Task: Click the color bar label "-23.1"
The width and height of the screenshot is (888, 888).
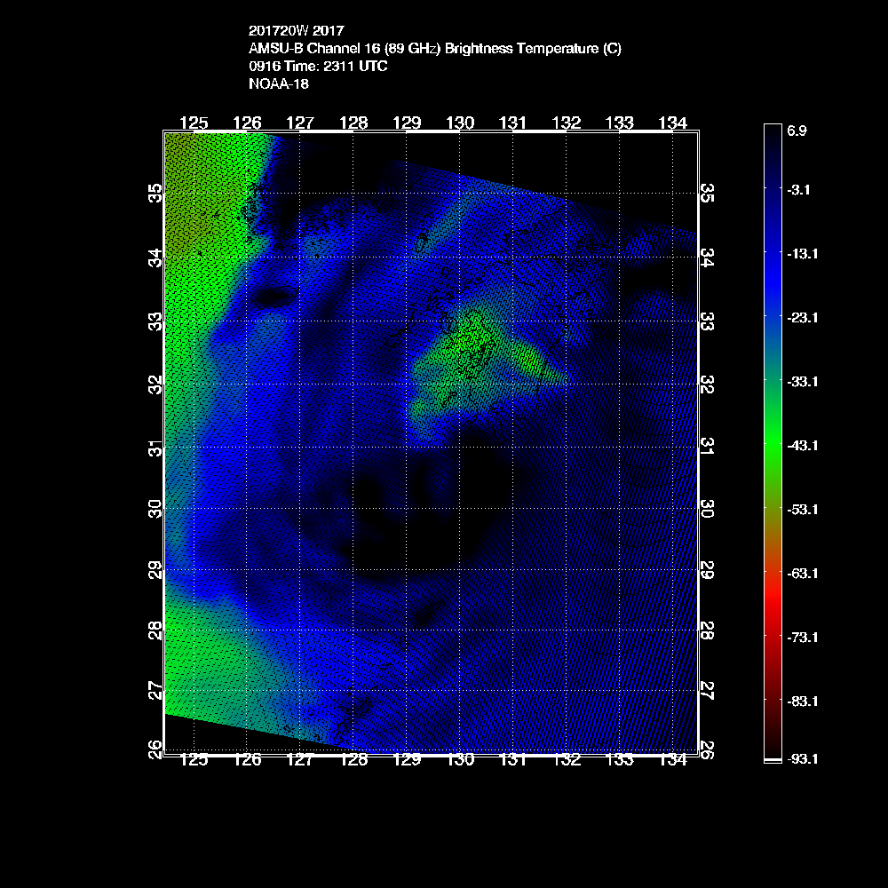Action: (x=803, y=318)
